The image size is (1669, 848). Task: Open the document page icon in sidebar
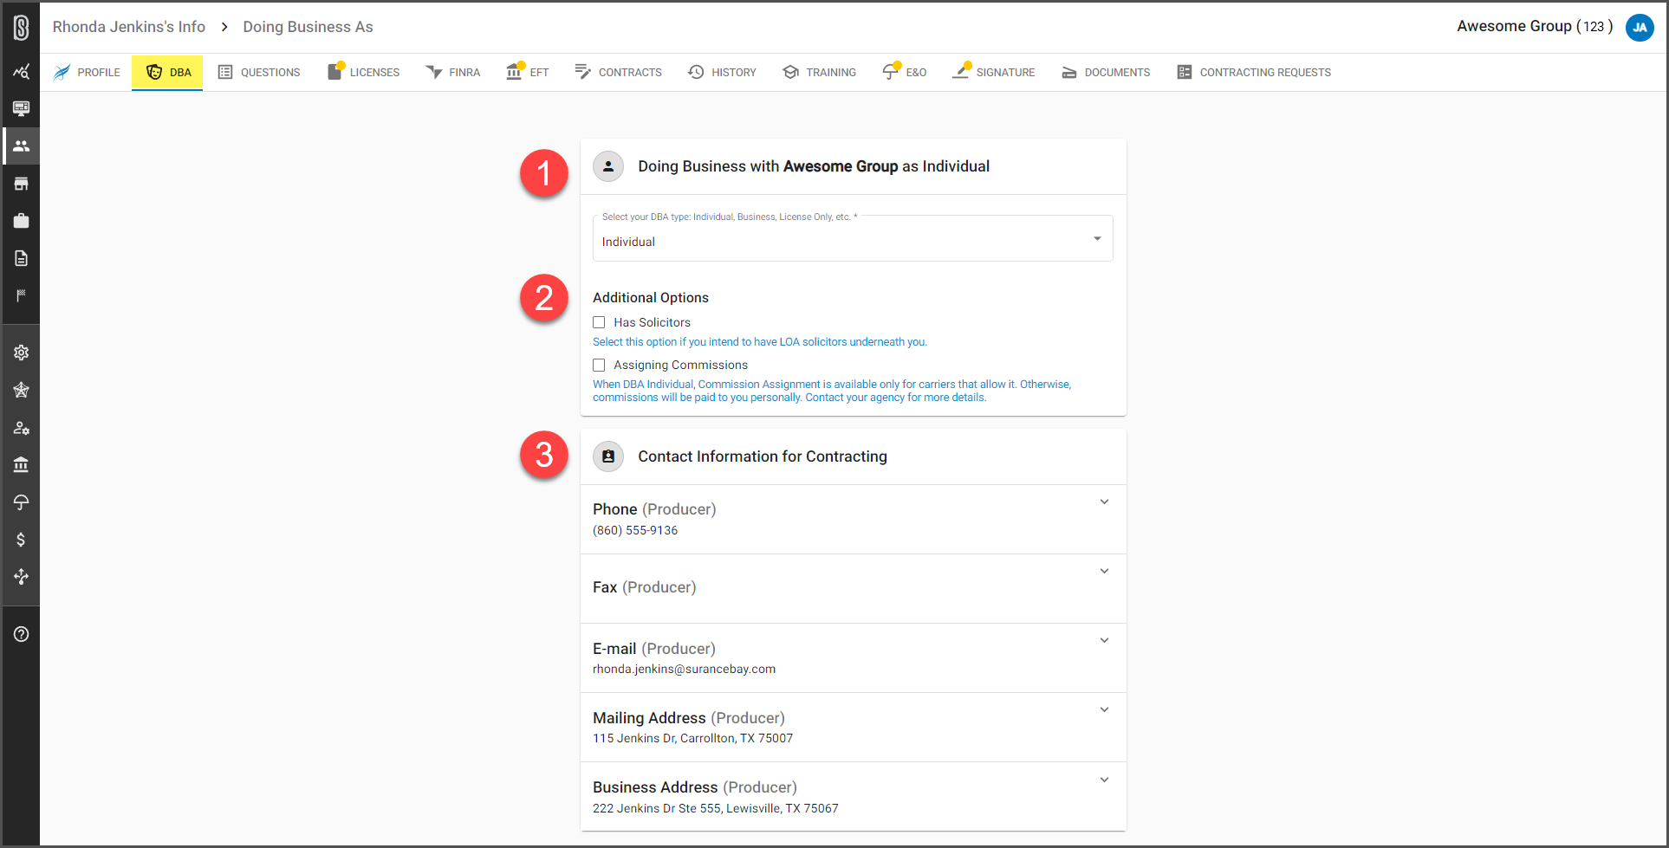pos(21,258)
